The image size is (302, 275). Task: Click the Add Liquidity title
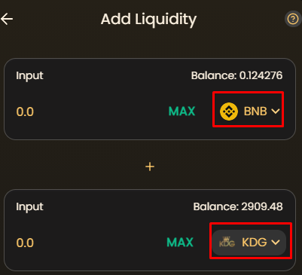coord(148,20)
